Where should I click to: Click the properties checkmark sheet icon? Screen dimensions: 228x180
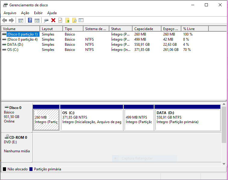click(x=60, y=20)
